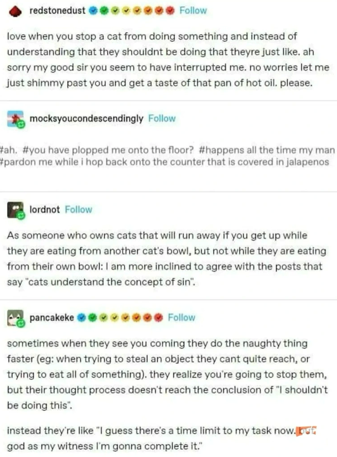Image resolution: width=337 pixels, height=457 pixels.
Task: Open pancakeke's avatar image
Action: pos(16,318)
